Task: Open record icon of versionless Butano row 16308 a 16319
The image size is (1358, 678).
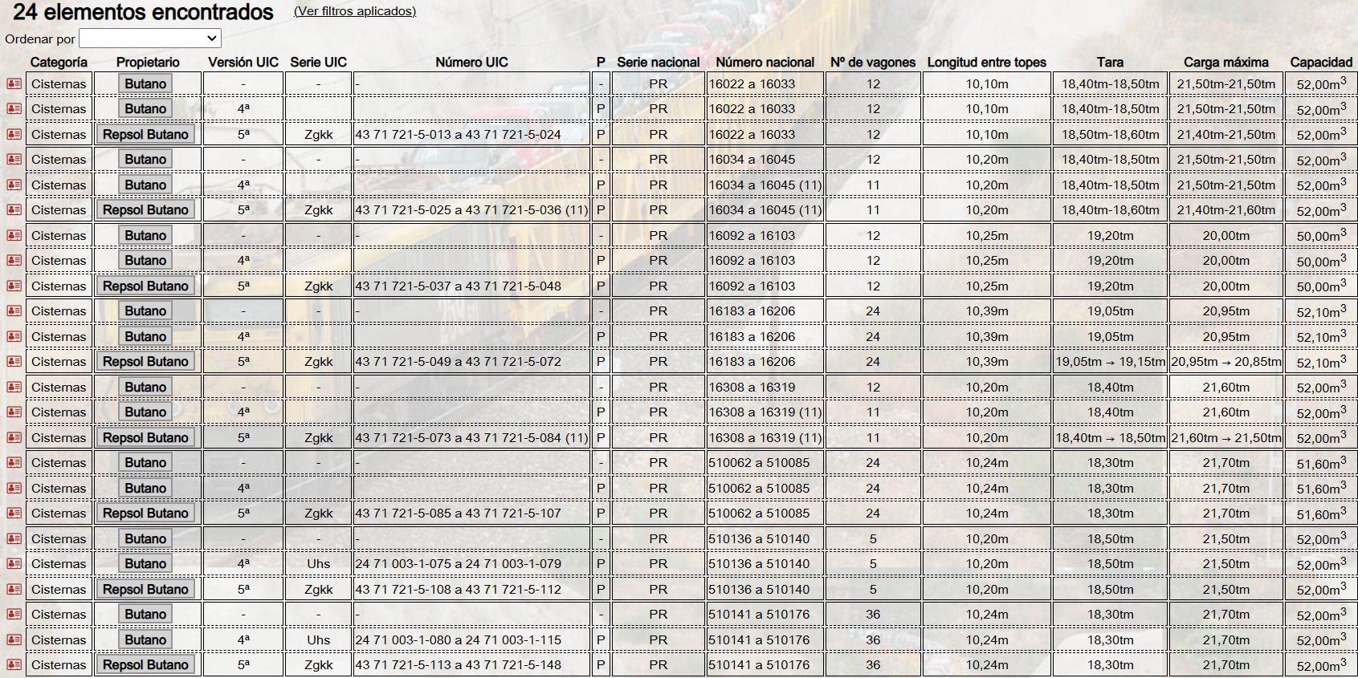Action: [14, 387]
